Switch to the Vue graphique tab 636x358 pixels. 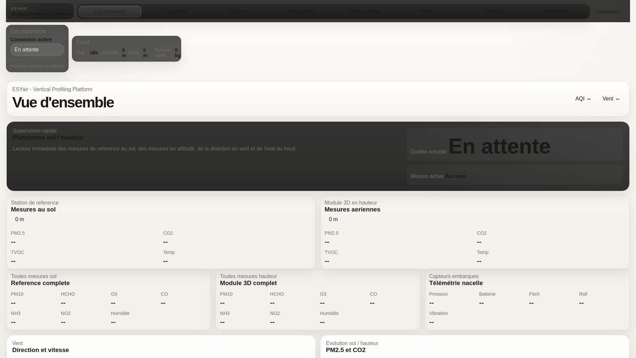click(x=174, y=12)
